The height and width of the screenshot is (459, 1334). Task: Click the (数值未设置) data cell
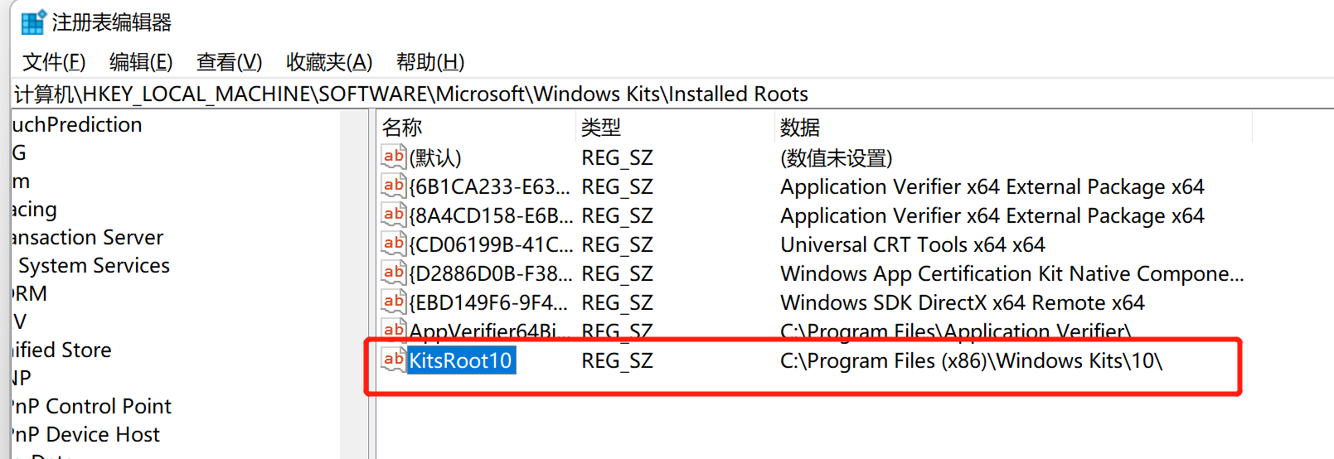[836, 157]
